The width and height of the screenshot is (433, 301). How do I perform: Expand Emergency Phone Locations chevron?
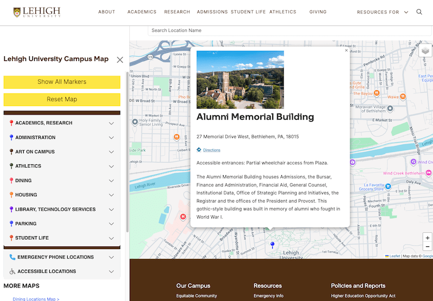(111, 257)
